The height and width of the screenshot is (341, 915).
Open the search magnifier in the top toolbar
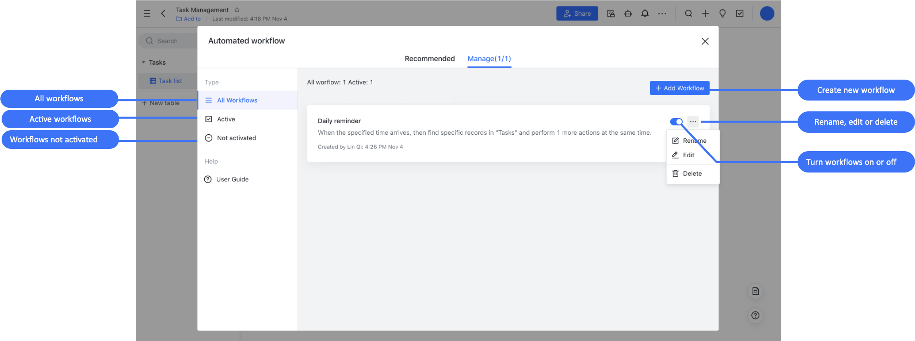tap(688, 14)
